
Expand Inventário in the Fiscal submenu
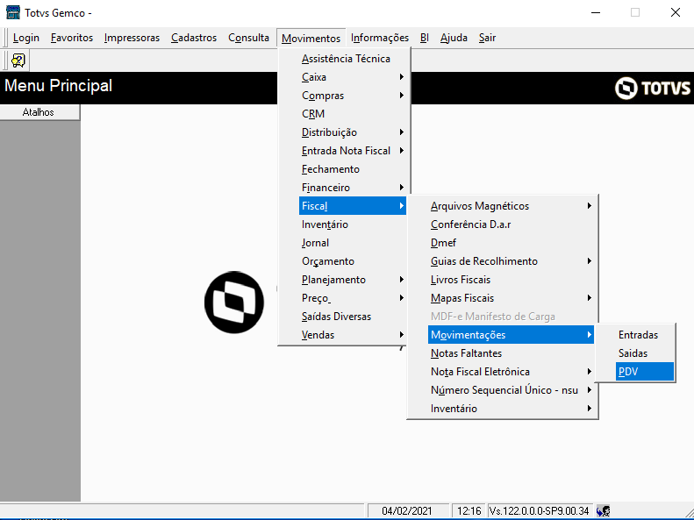pyautogui.click(x=511, y=409)
